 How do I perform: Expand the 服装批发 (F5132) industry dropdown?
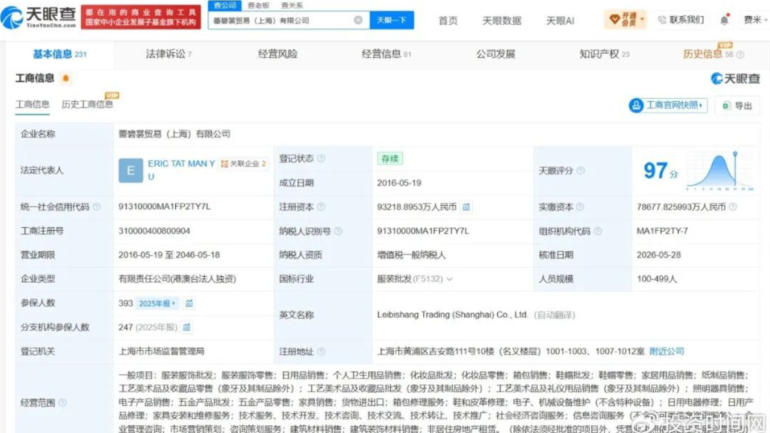[x=449, y=279]
